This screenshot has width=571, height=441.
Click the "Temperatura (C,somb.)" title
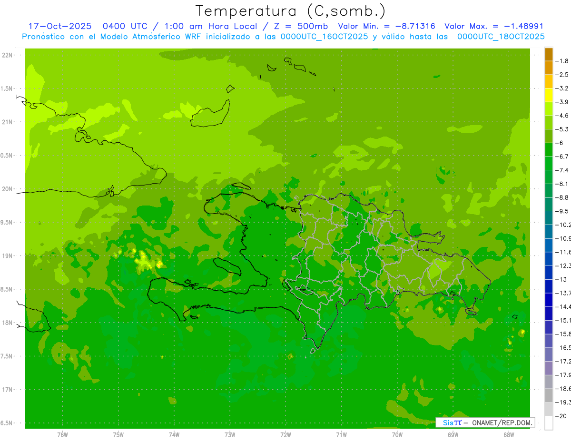(x=291, y=10)
